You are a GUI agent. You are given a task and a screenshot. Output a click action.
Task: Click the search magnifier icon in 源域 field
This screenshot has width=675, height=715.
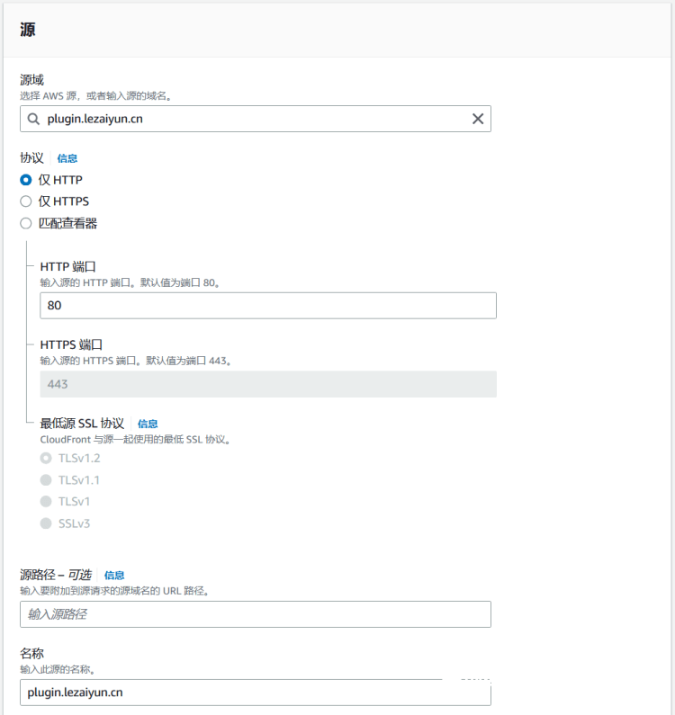(x=33, y=119)
